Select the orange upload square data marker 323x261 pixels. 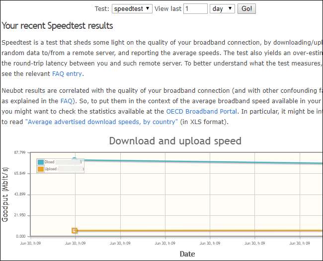click(x=75, y=230)
